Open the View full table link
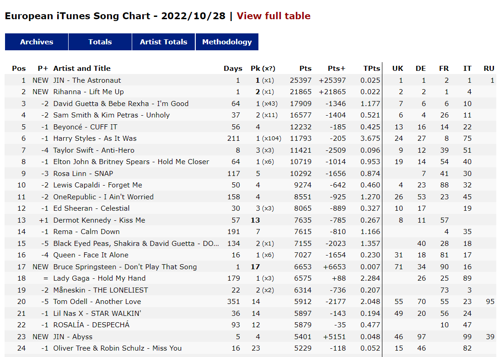 click(274, 16)
